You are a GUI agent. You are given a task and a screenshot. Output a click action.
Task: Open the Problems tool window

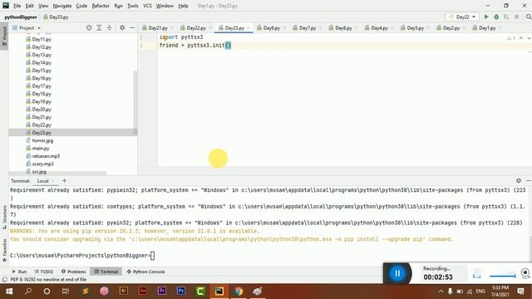[x=74, y=272]
